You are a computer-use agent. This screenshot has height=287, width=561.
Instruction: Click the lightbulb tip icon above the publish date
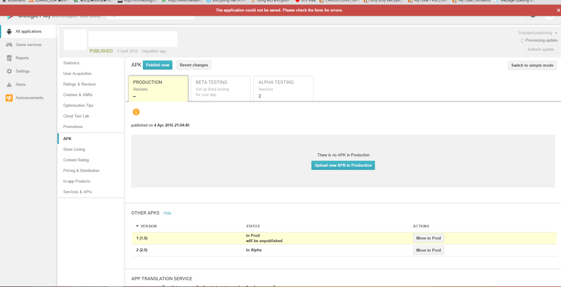coord(136,112)
